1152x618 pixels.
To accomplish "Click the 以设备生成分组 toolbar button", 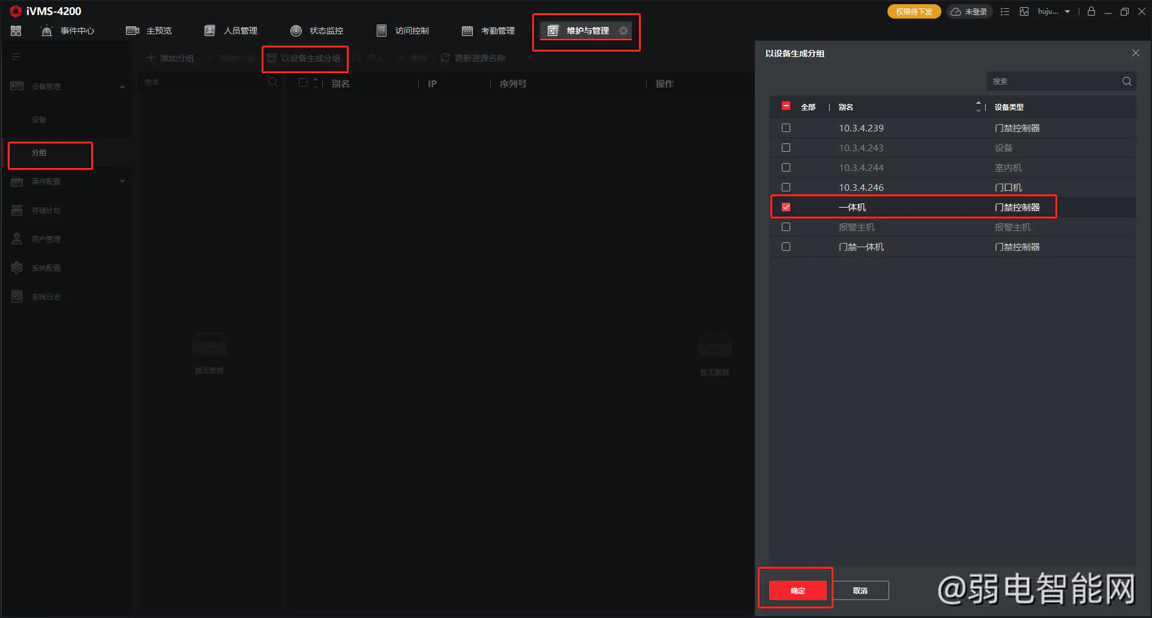I will click(x=304, y=58).
